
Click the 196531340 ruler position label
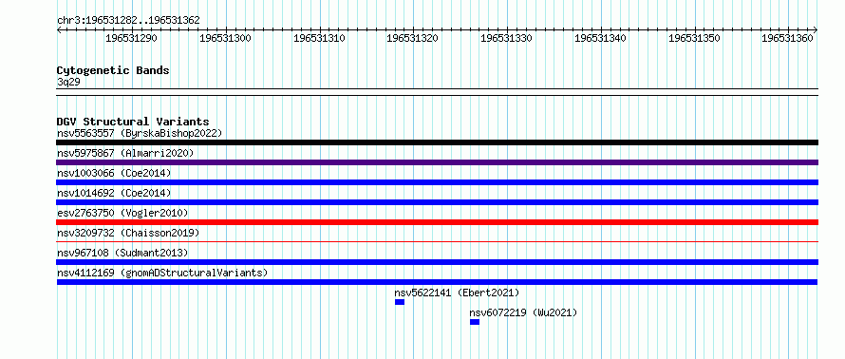[600, 38]
